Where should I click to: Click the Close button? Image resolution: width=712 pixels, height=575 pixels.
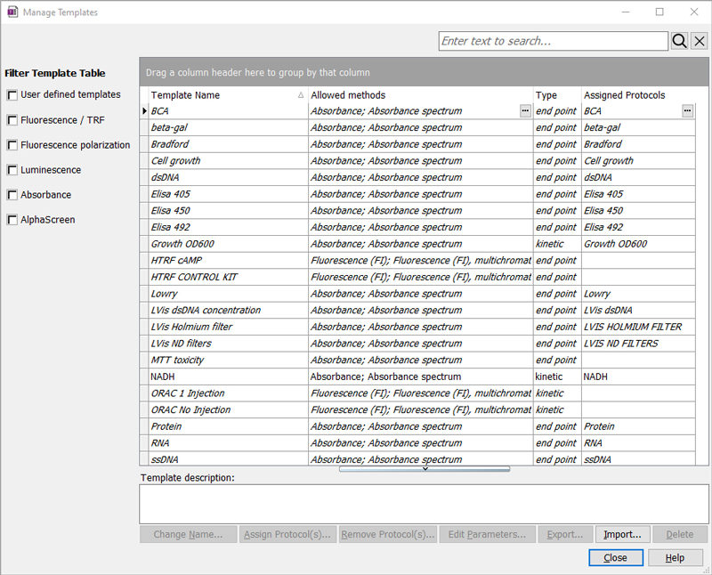click(616, 558)
